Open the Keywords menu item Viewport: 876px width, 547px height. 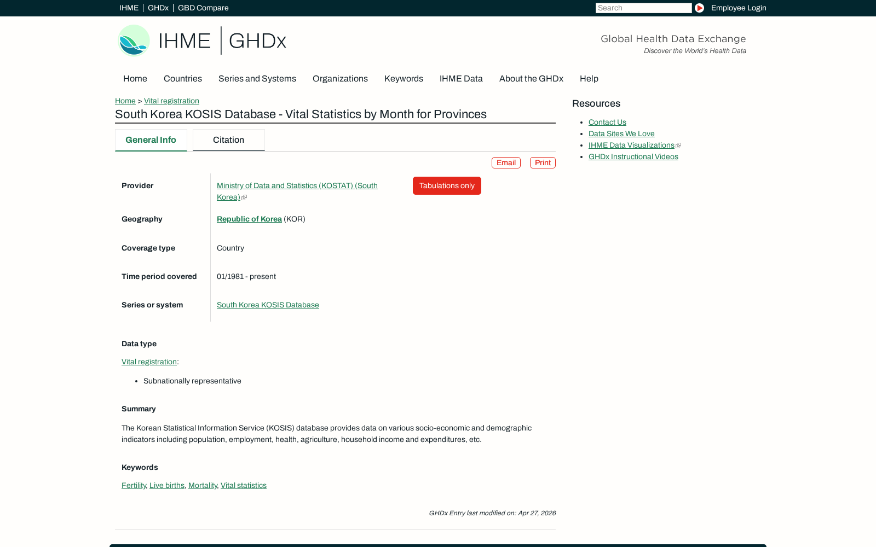404,79
